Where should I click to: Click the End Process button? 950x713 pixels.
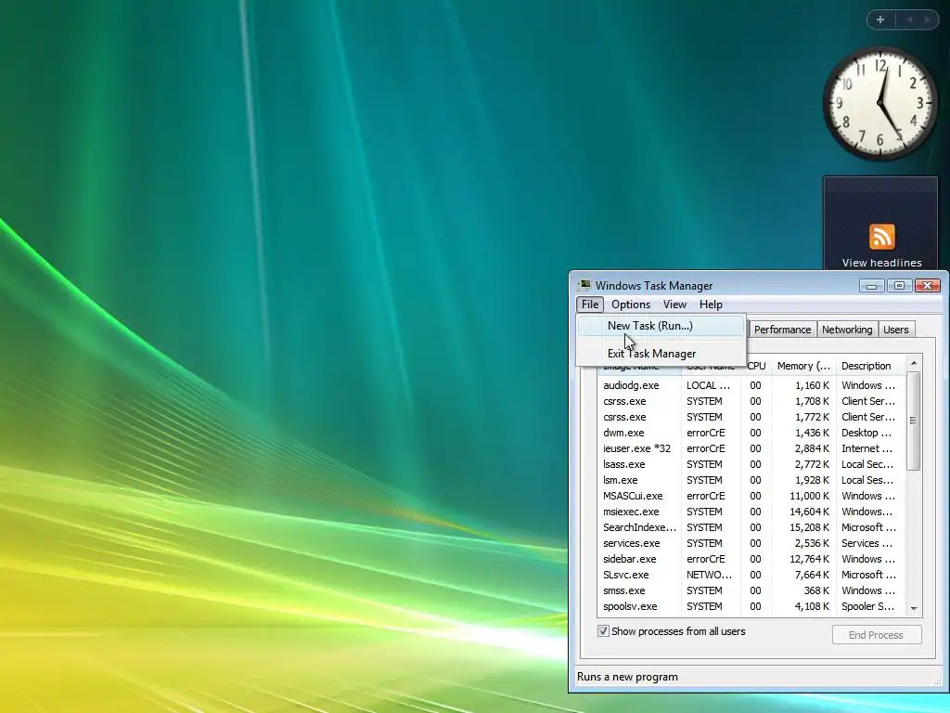pyautogui.click(x=876, y=635)
